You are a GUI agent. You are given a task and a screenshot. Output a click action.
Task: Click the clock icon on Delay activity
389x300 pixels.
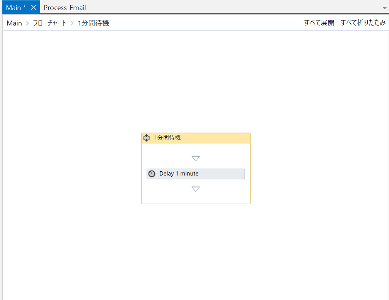(152, 174)
